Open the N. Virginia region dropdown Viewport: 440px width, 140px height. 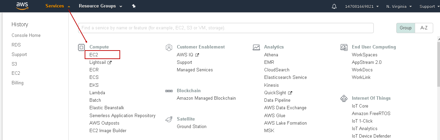click(x=399, y=6)
